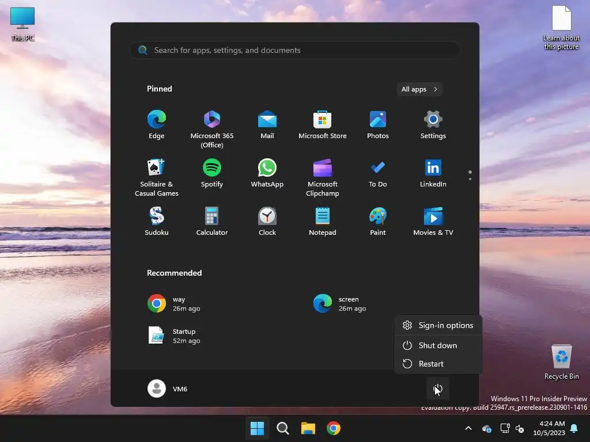
Task: Open the Mail app
Action: (x=267, y=125)
